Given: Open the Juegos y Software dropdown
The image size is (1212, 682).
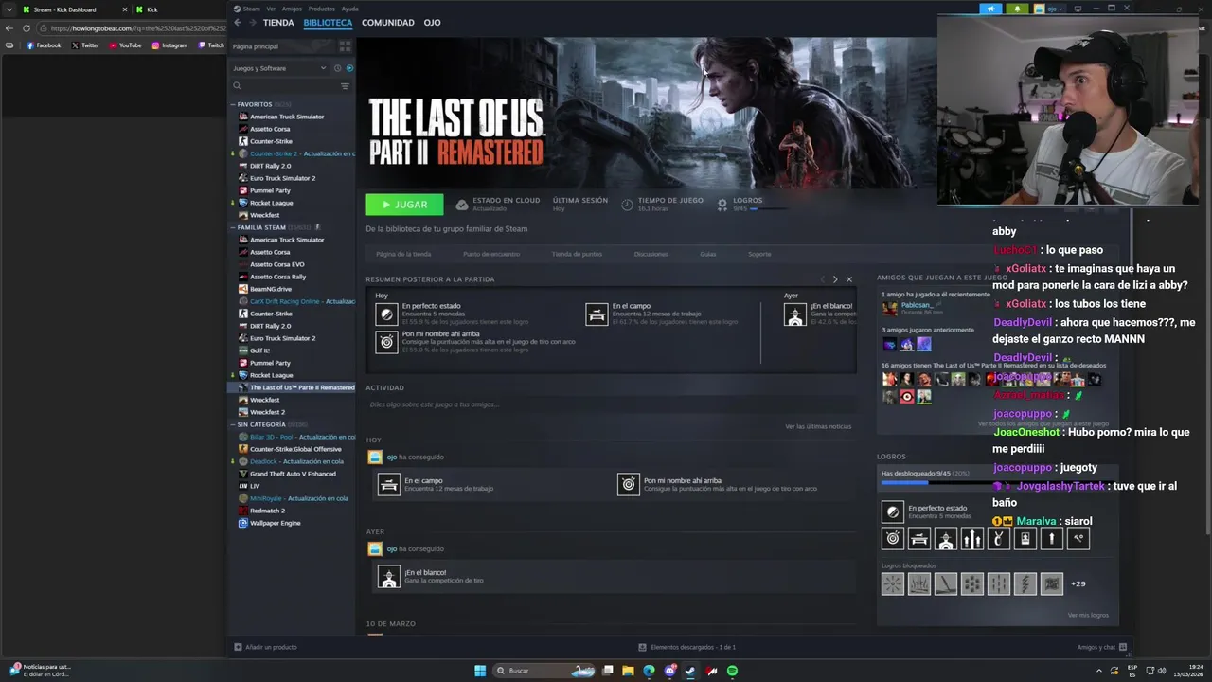Looking at the screenshot, I should (279, 68).
